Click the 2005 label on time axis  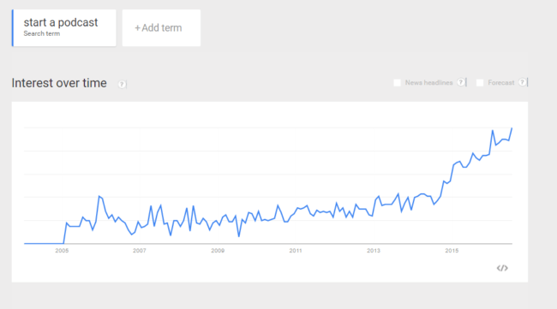(x=62, y=251)
